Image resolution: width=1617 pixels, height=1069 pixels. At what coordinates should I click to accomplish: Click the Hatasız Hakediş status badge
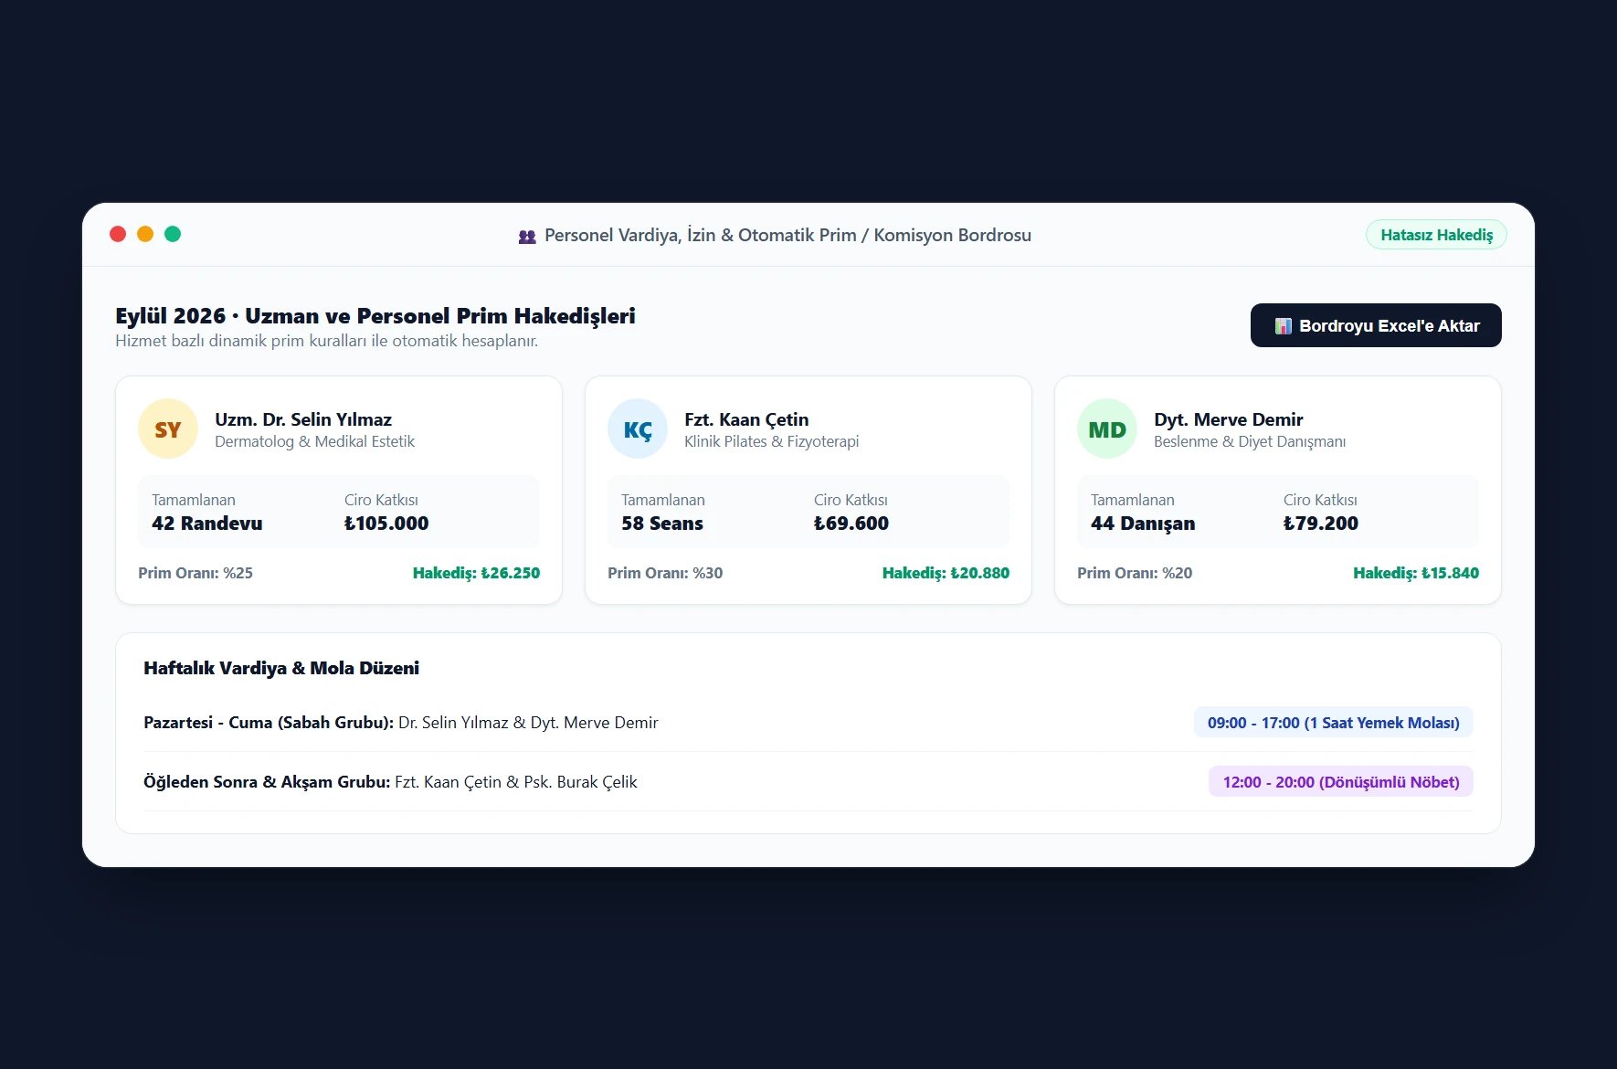pyautogui.click(x=1436, y=235)
